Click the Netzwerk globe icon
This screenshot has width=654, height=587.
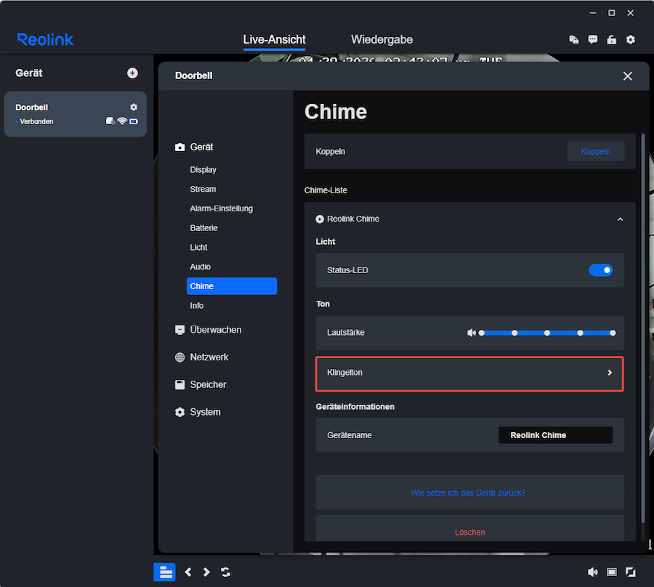point(179,357)
